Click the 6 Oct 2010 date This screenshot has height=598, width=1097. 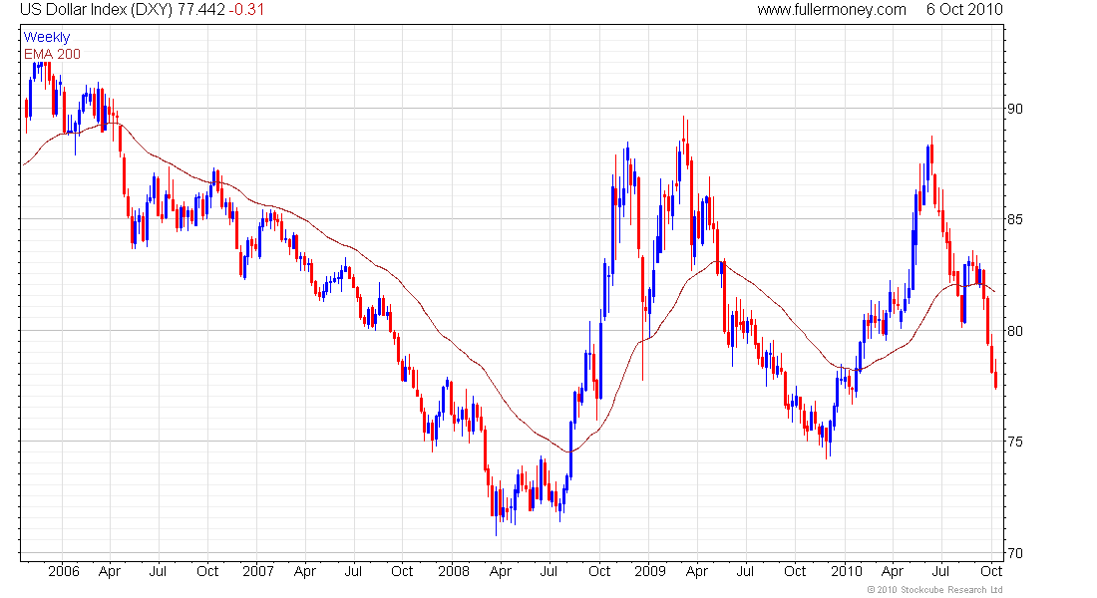[x=964, y=10]
